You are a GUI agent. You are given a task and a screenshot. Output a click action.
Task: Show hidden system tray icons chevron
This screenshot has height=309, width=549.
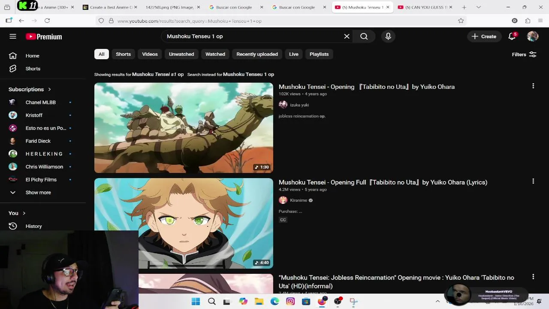pyautogui.click(x=437, y=301)
